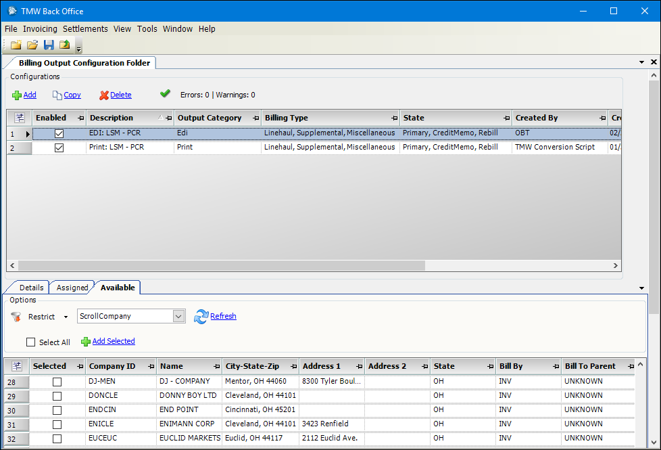Click the Add Selected link
This screenshot has width=661, height=450.
[x=113, y=341]
